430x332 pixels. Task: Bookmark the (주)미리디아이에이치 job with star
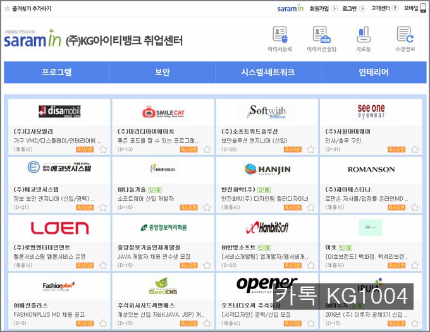[207, 150]
